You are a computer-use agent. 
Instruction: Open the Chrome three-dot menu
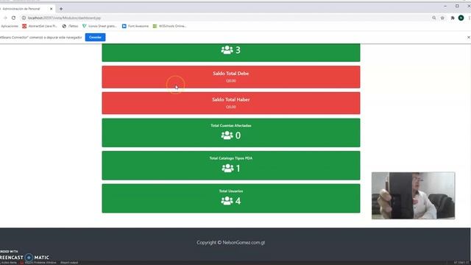pyautogui.click(x=470, y=18)
